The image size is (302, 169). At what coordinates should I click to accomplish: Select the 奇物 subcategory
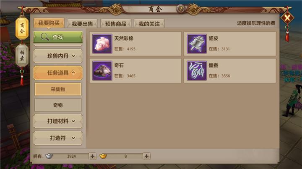(58, 105)
